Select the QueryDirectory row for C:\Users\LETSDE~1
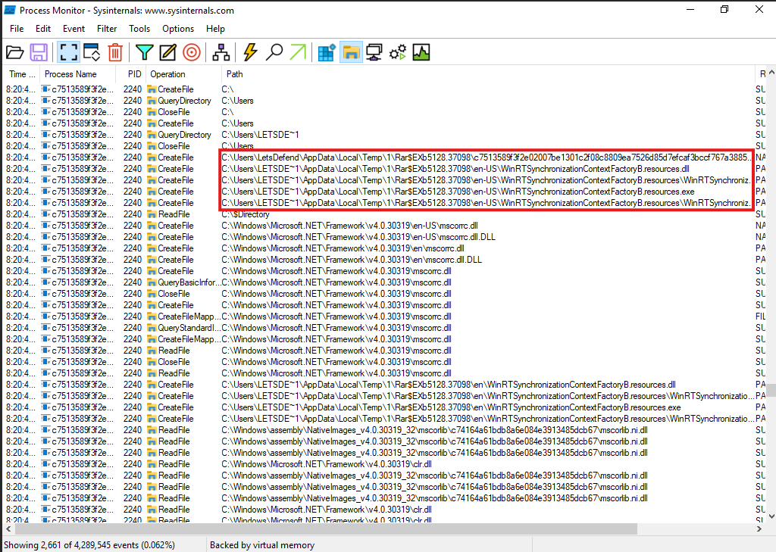The width and height of the screenshot is (776, 552). click(x=384, y=135)
